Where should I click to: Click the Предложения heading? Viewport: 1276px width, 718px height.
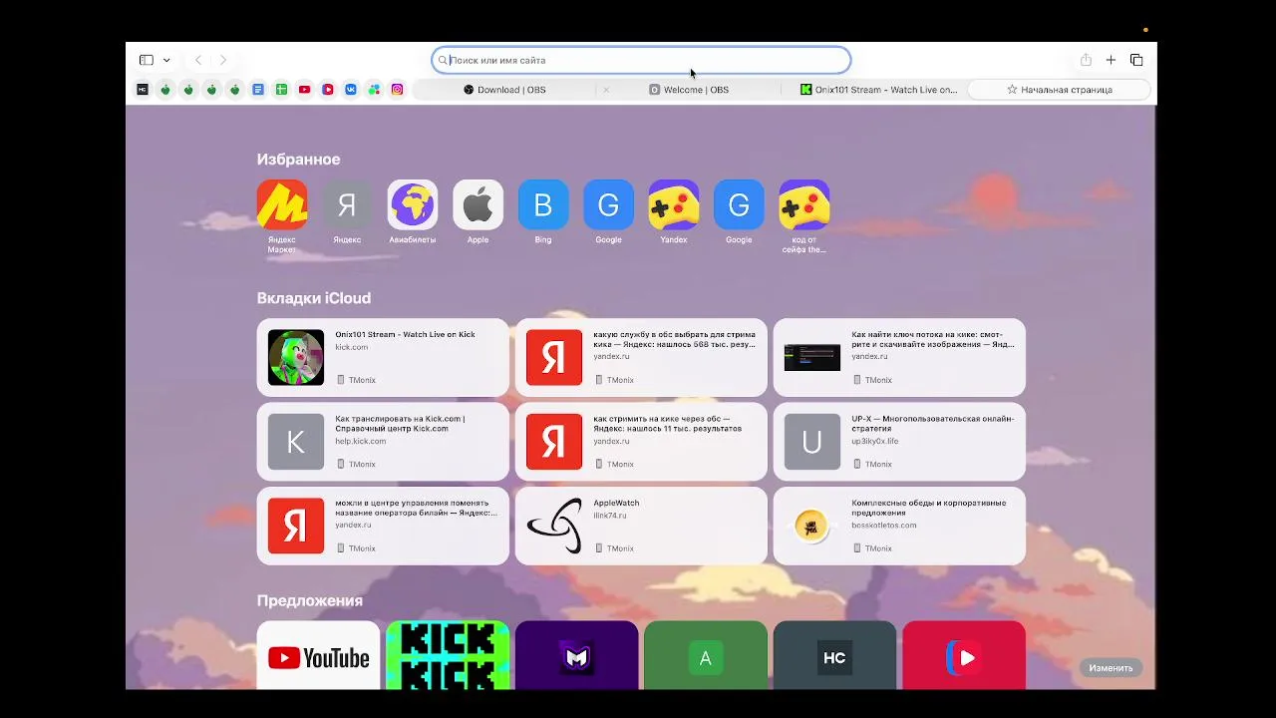tap(309, 600)
